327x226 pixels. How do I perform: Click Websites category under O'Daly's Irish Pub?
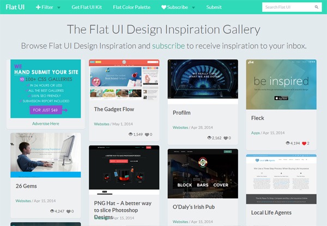pyautogui.click(x=180, y=222)
